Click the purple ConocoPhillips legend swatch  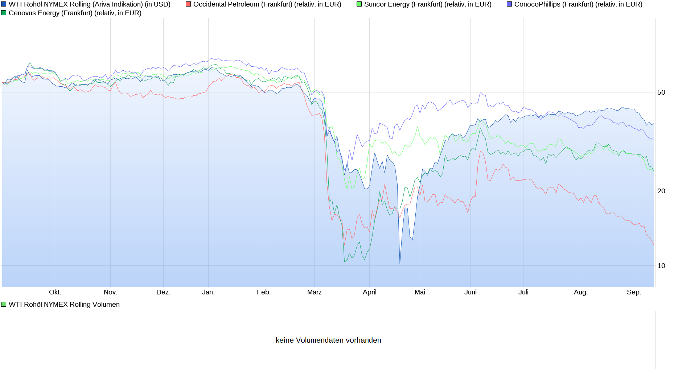tap(509, 4)
